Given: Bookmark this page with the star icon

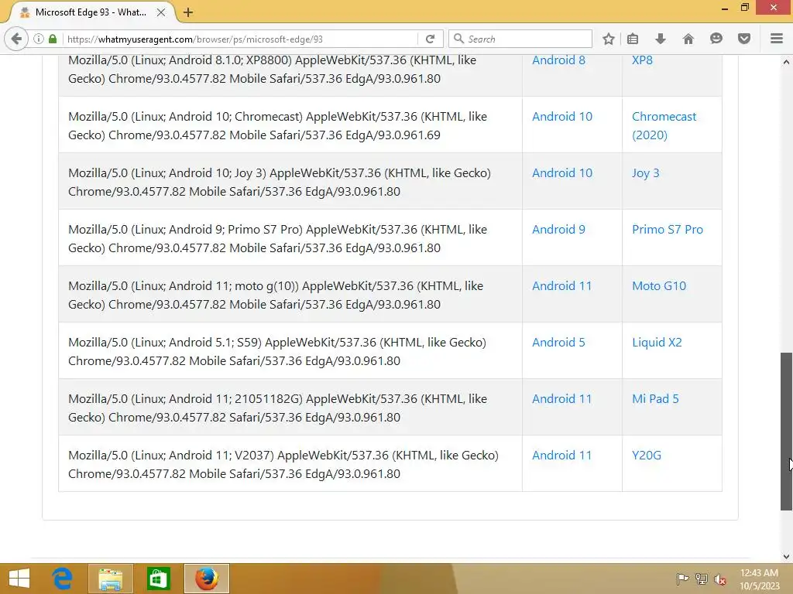Looking at the screenshot, I should pyautogui.click(x=609, y=39).
